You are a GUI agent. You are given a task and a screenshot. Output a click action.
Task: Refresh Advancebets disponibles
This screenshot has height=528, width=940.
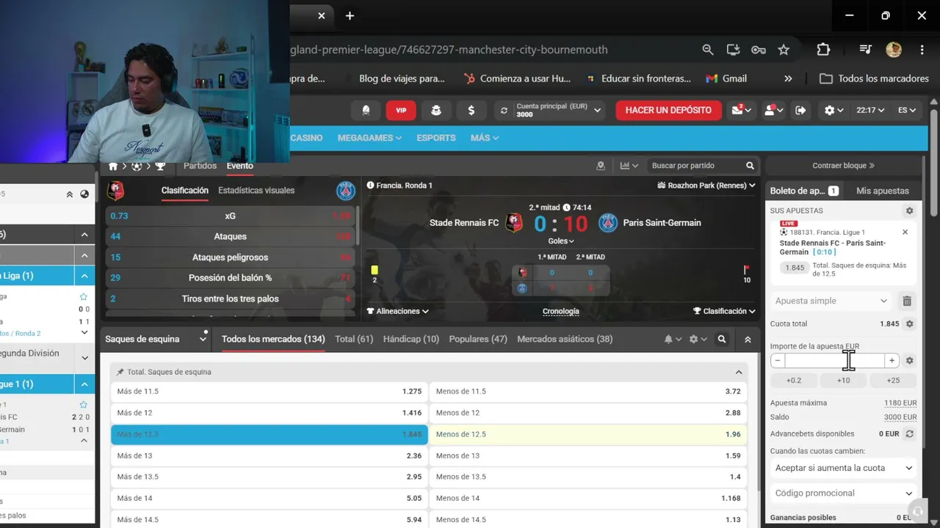(x=909, y=433)
